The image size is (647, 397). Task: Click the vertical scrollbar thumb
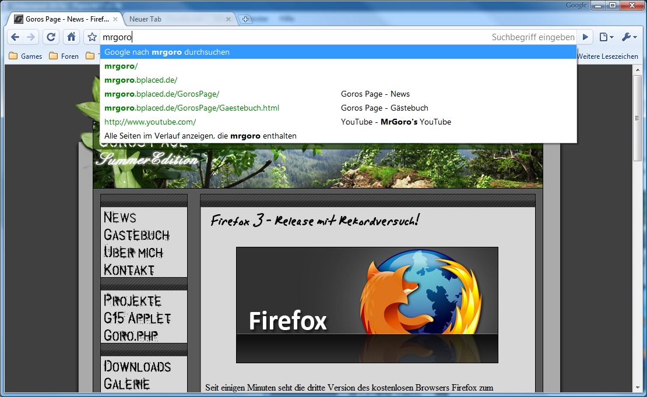(637, 118)
